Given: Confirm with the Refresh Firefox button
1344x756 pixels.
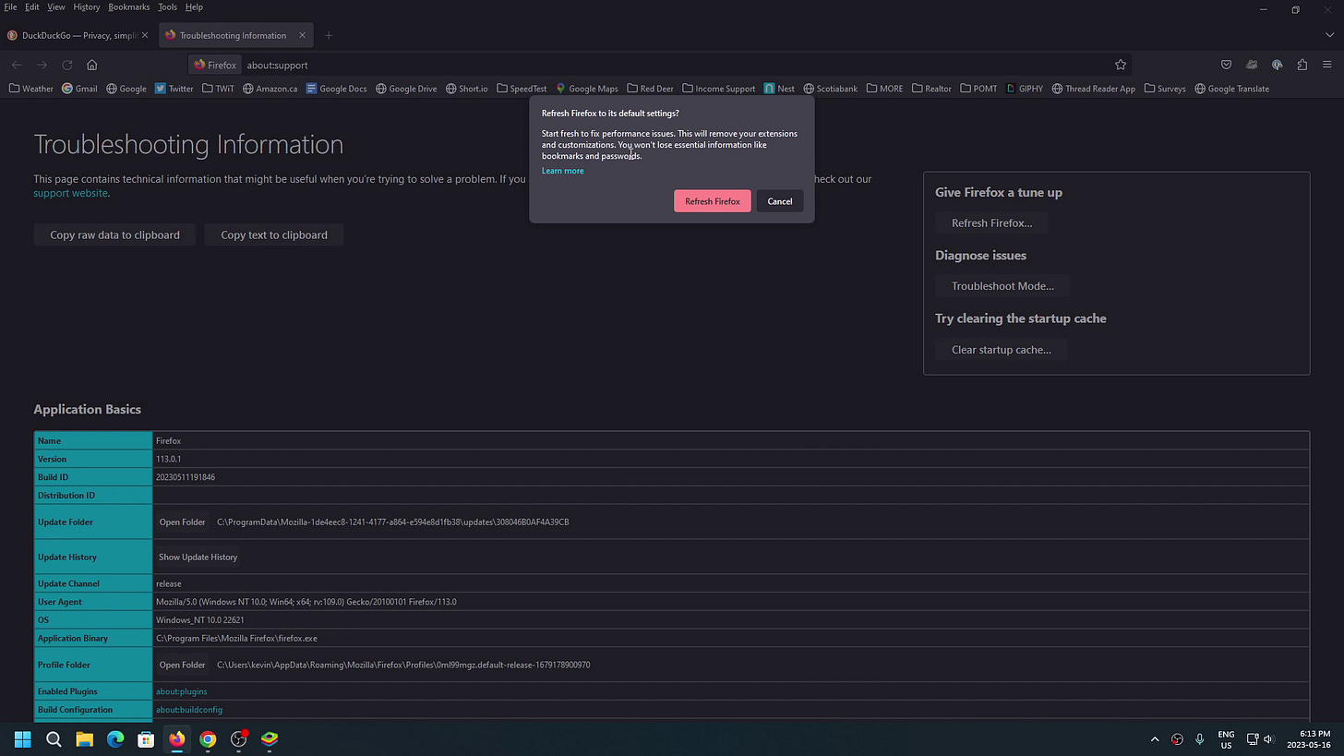Looking at the screenshot, I should point(713,201).
